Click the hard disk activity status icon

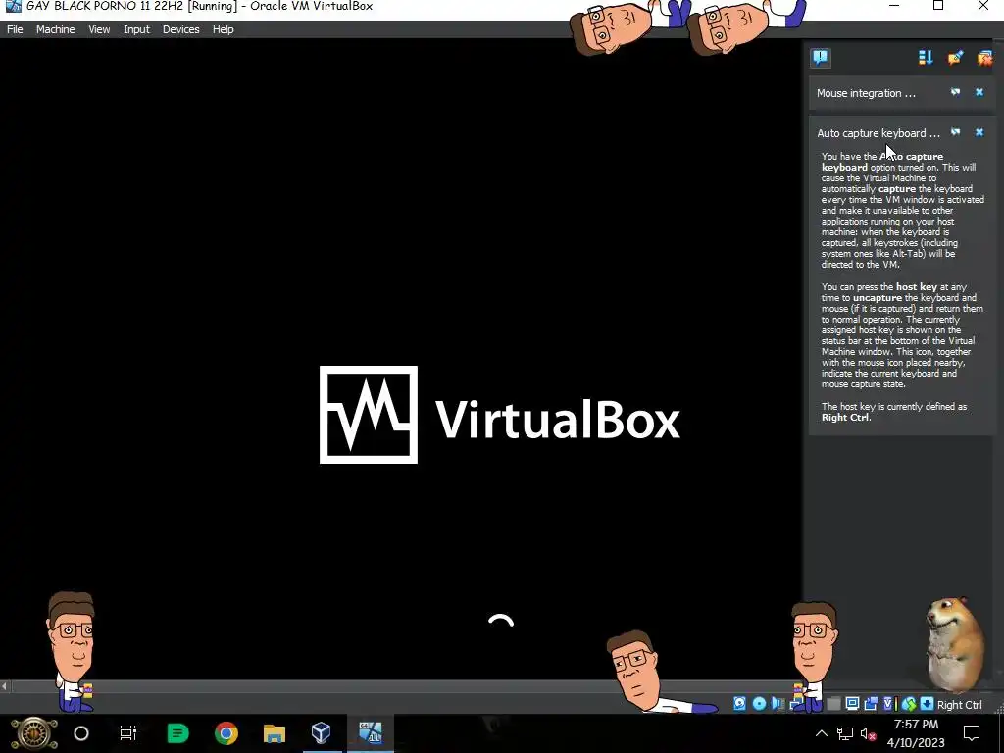(739, 704)
